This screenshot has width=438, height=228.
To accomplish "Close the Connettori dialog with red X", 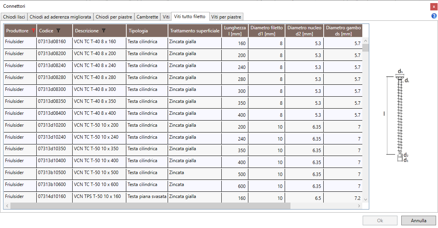I will click(x=434, y=7).
